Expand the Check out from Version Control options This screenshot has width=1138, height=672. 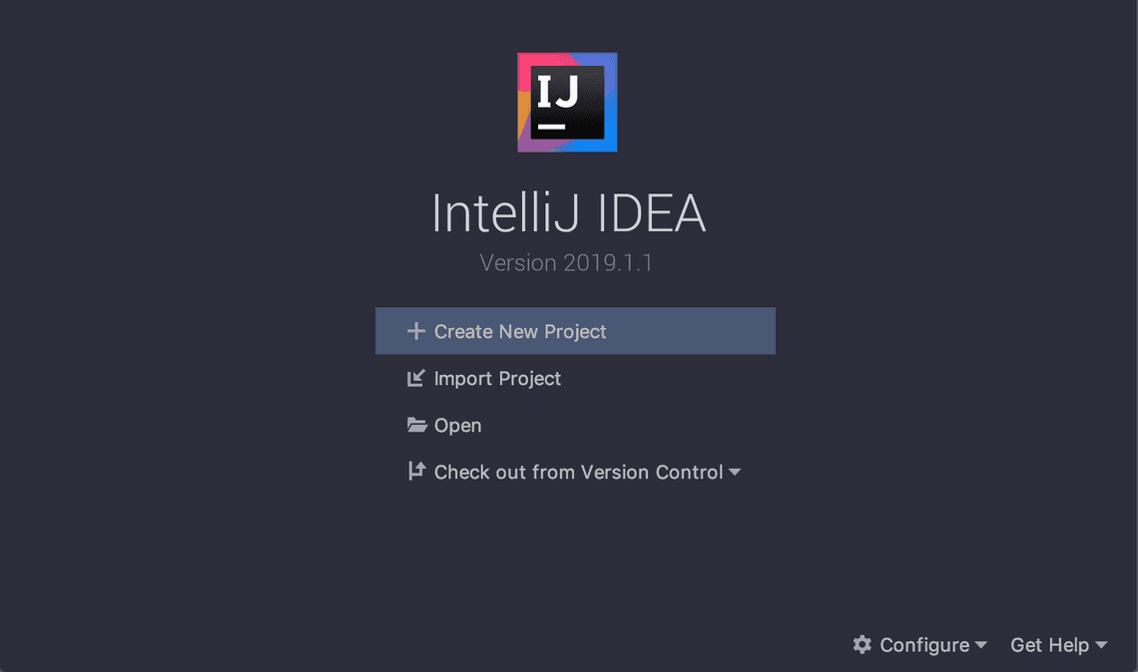point(736,473)
